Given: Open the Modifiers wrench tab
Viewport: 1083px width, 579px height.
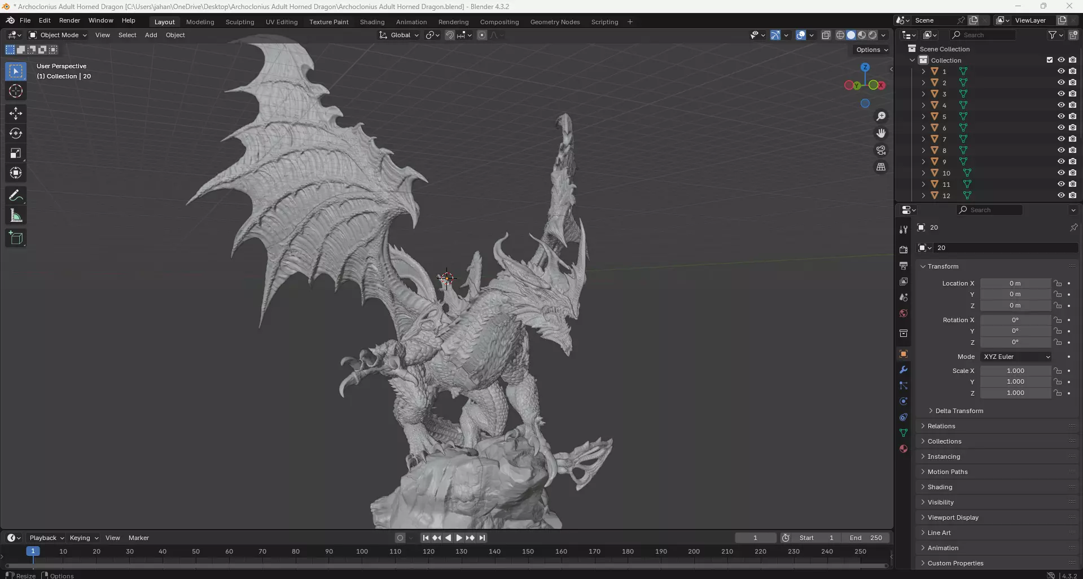Looking at the screenshot, I should tap(904, 370).
